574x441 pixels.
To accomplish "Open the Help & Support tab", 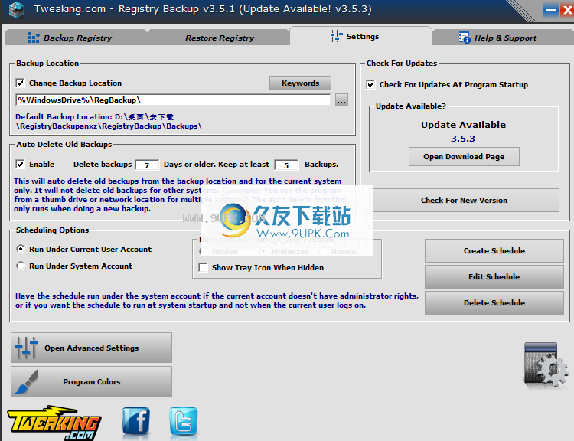I will (x=502, y=38).
